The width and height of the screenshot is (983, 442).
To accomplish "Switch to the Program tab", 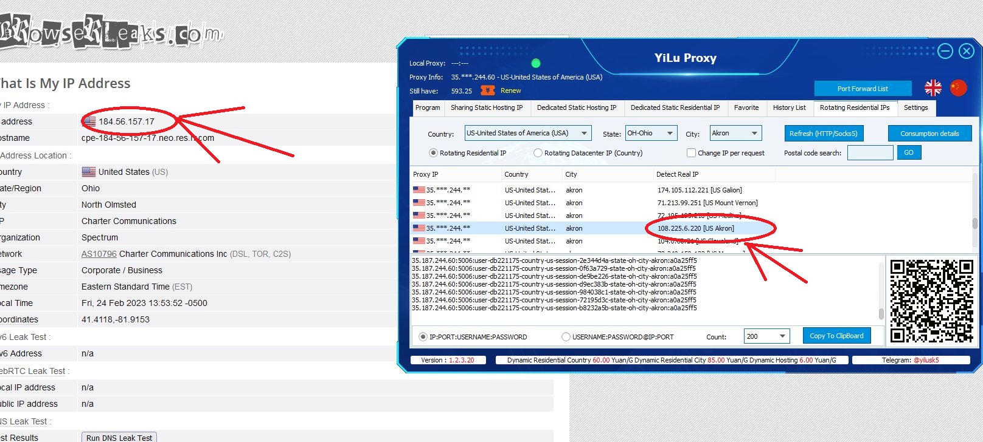I will point(428,108).
